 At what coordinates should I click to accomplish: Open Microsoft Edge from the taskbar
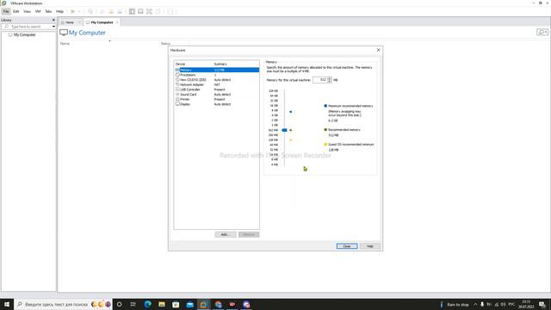pos(147,304)
